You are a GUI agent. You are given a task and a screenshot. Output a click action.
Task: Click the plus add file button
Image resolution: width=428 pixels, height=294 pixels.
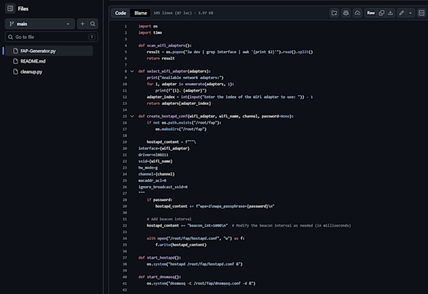(82, 24)
